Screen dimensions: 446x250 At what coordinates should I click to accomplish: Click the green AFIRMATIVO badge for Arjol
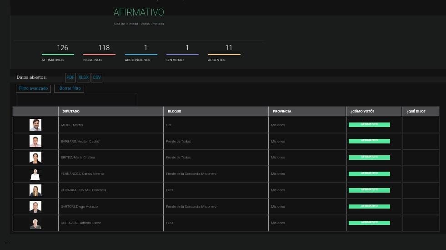pos(369,125)
